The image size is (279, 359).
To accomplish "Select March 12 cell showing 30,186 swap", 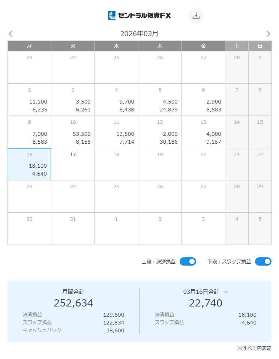I will coord(160,132).
